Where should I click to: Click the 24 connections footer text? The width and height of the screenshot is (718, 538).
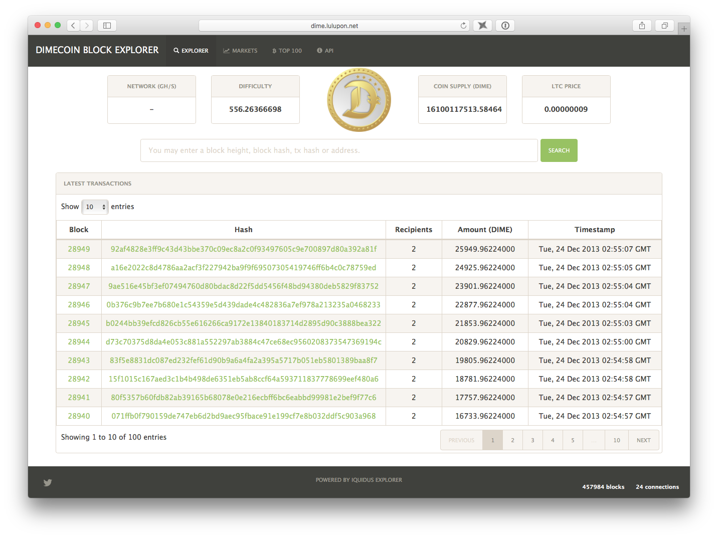click(657, 487)
